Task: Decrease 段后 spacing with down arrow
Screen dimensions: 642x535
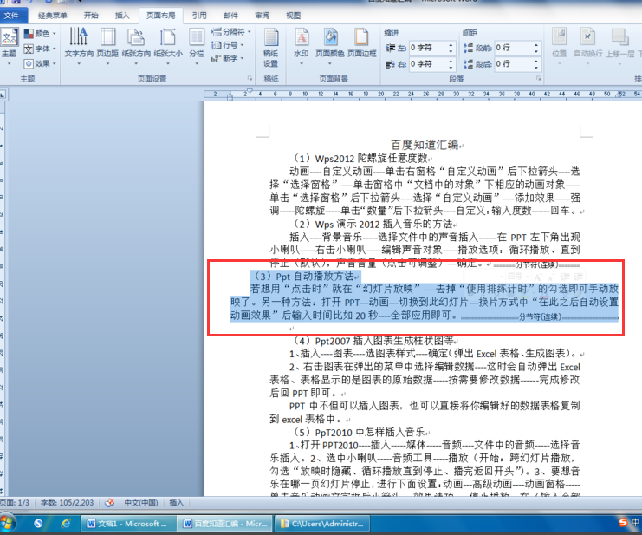Action: tap(536, 67)
